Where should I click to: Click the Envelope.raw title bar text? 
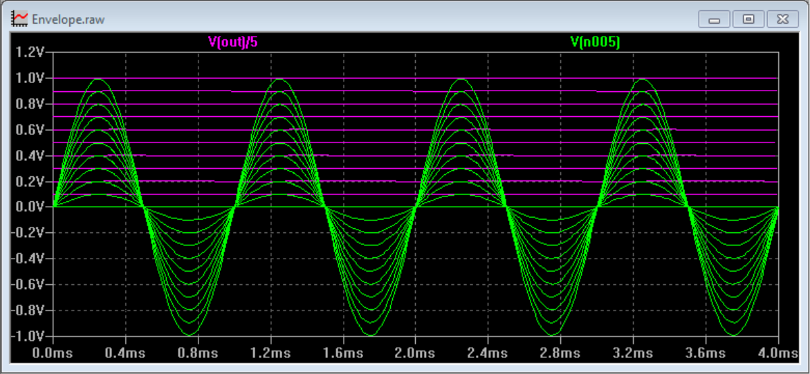click(68, 19)
